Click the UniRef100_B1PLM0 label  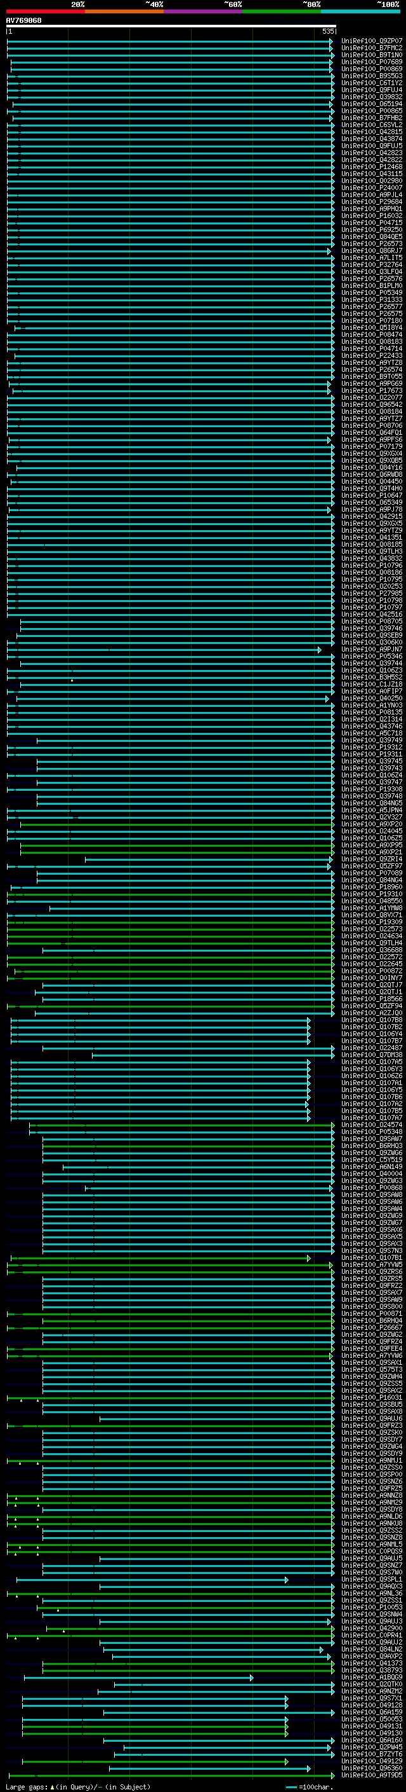click(x=371, y=286)
